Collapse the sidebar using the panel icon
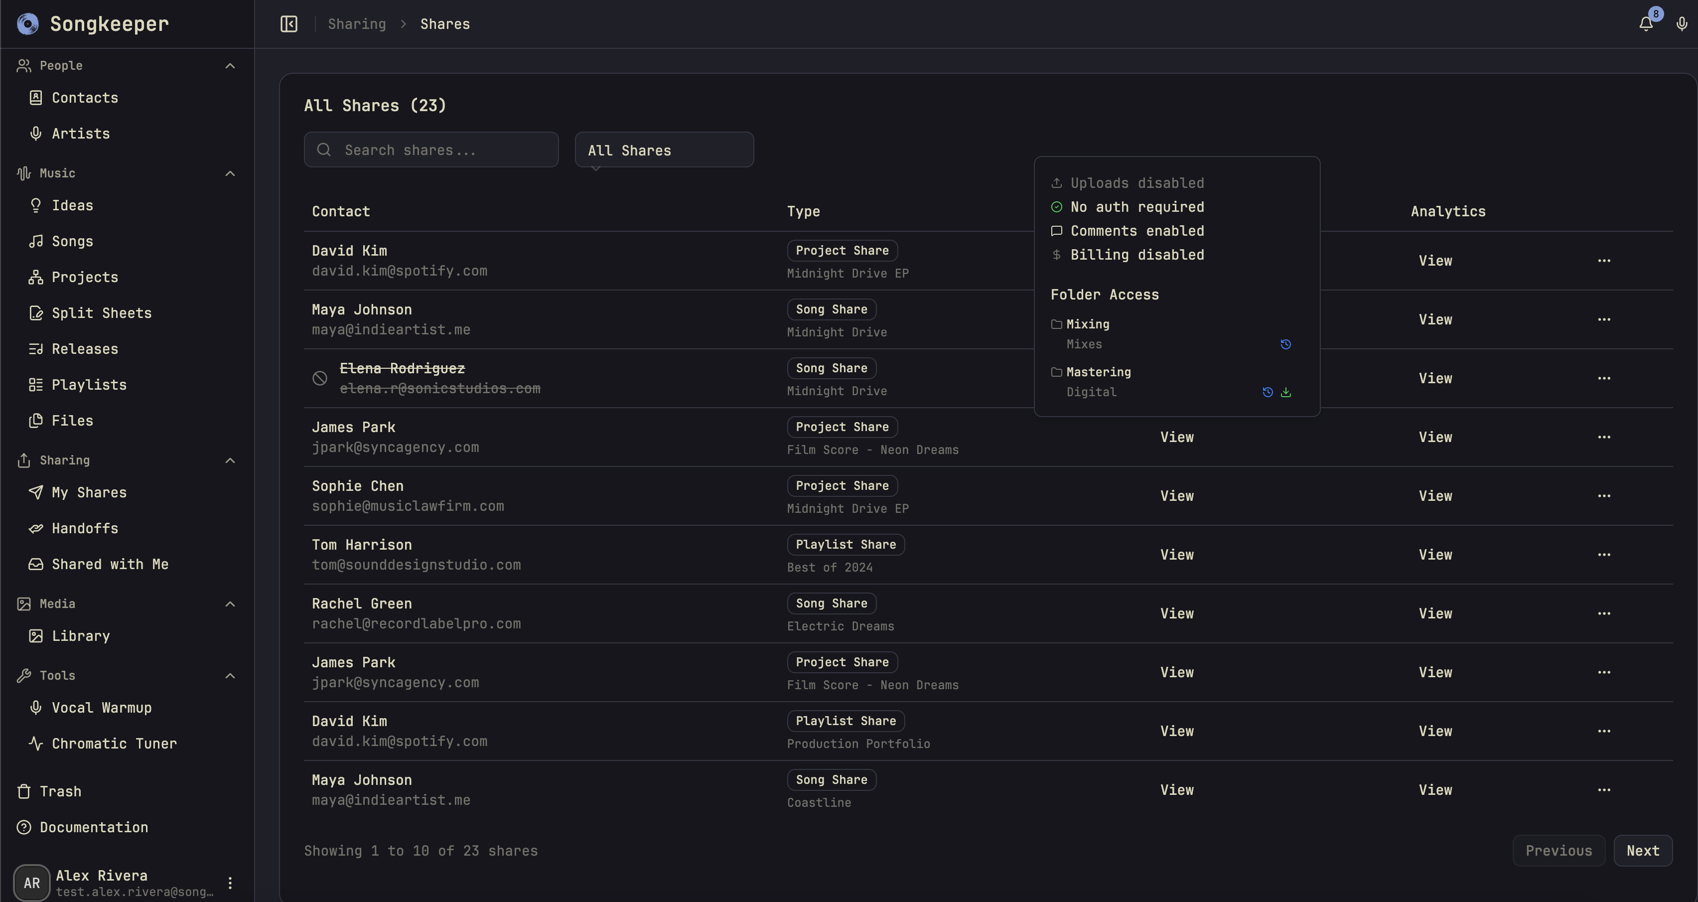 (x=288, y=24)
